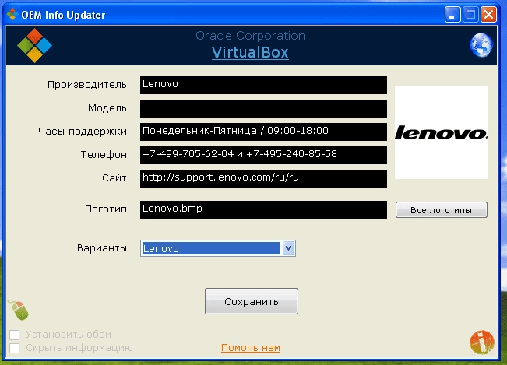Click the Логотип field with Lenovo.bmp

tap(263, 209)
